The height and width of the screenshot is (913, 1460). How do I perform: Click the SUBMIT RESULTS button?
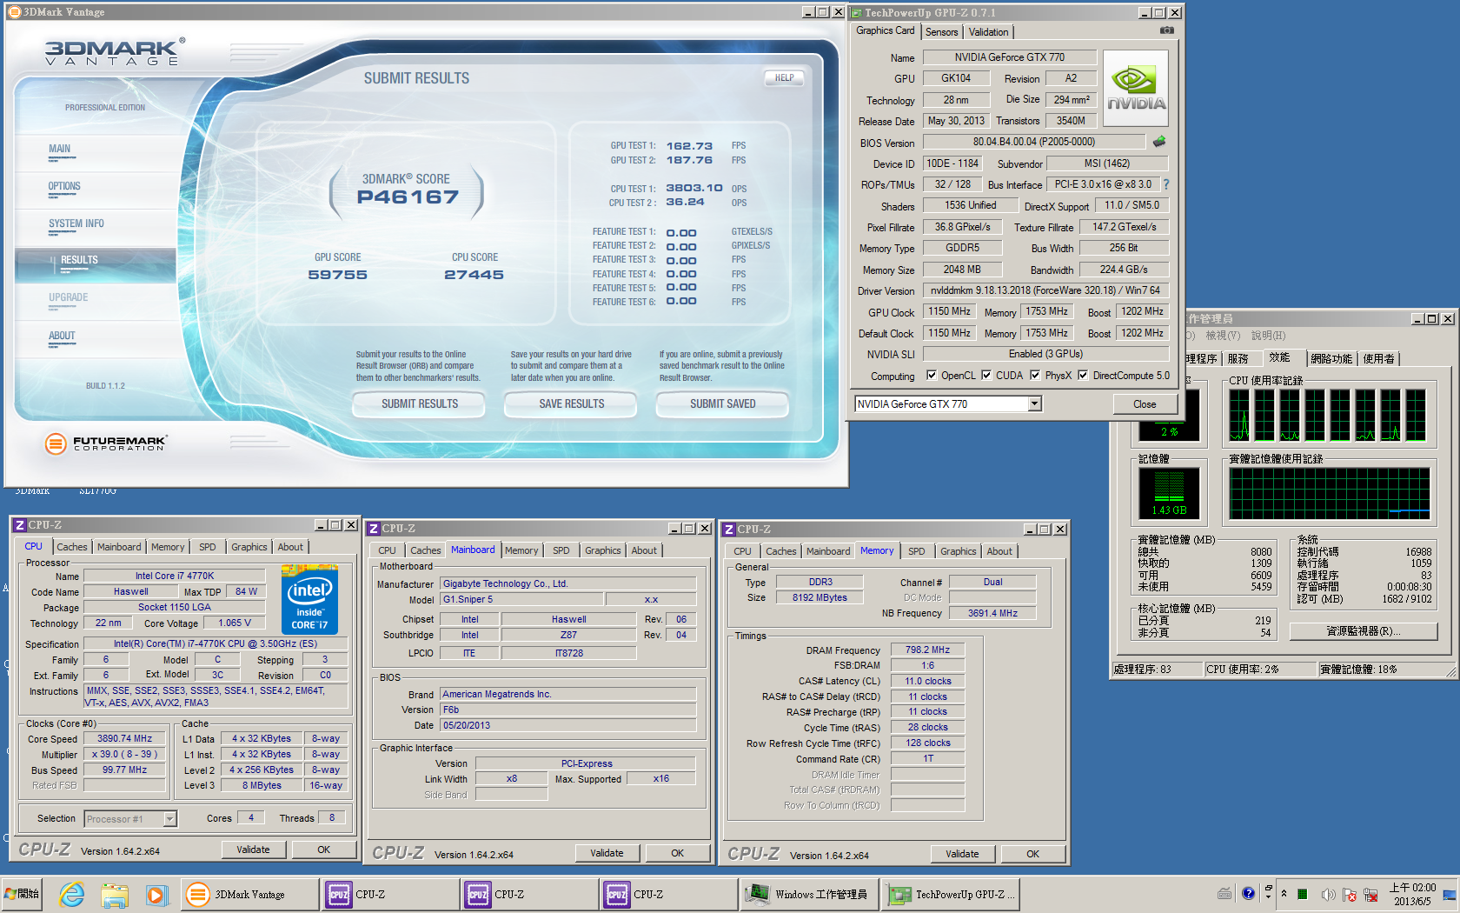point(420,403)
